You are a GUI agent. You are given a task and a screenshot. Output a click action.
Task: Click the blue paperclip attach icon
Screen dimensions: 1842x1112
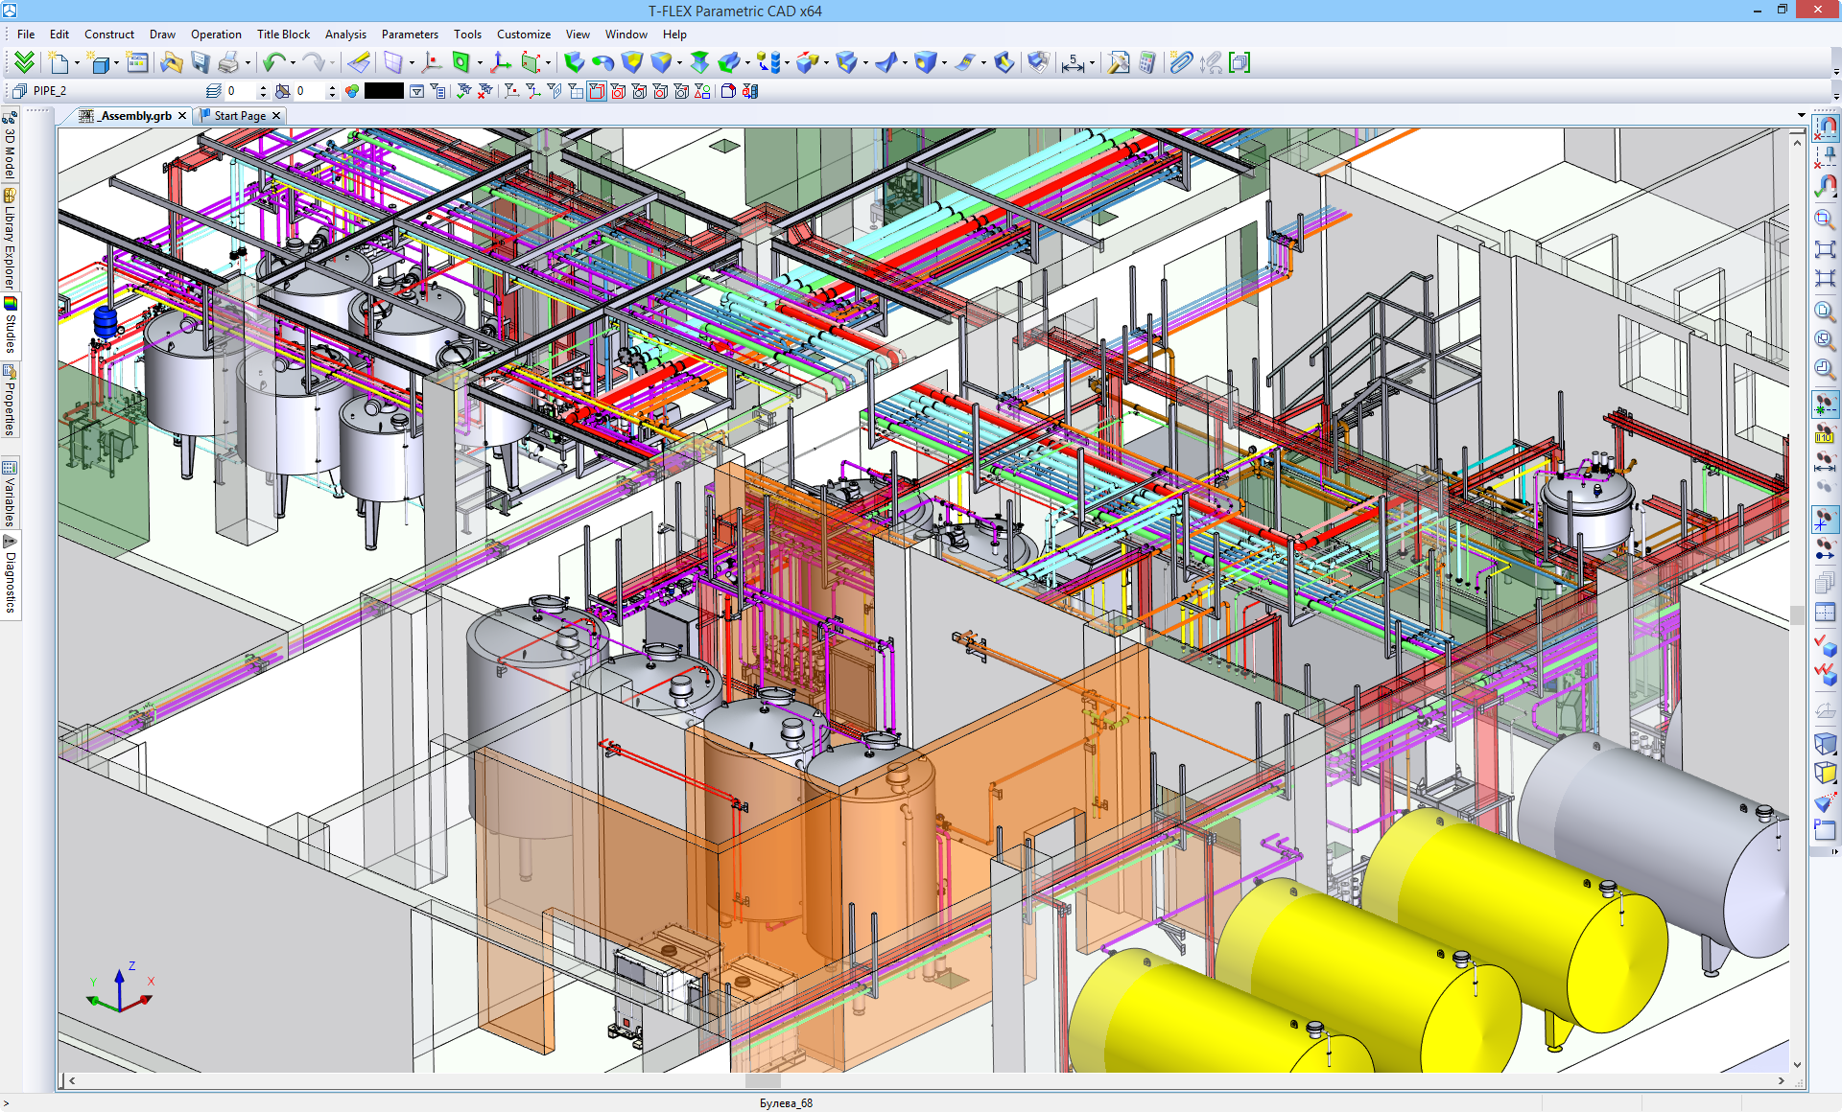[x=1181, y=62]
